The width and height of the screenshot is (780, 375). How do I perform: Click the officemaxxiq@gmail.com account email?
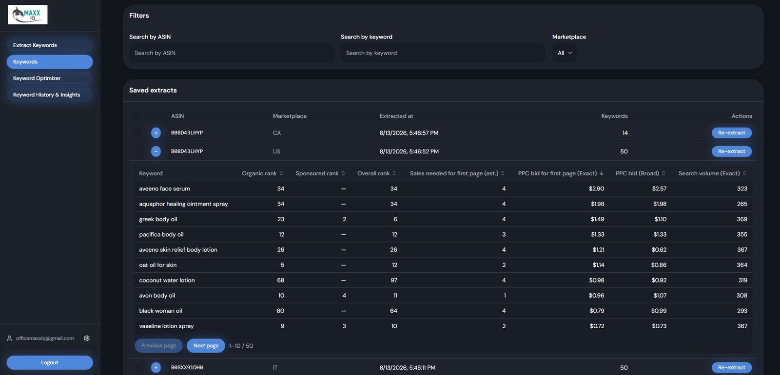[45, 338]
